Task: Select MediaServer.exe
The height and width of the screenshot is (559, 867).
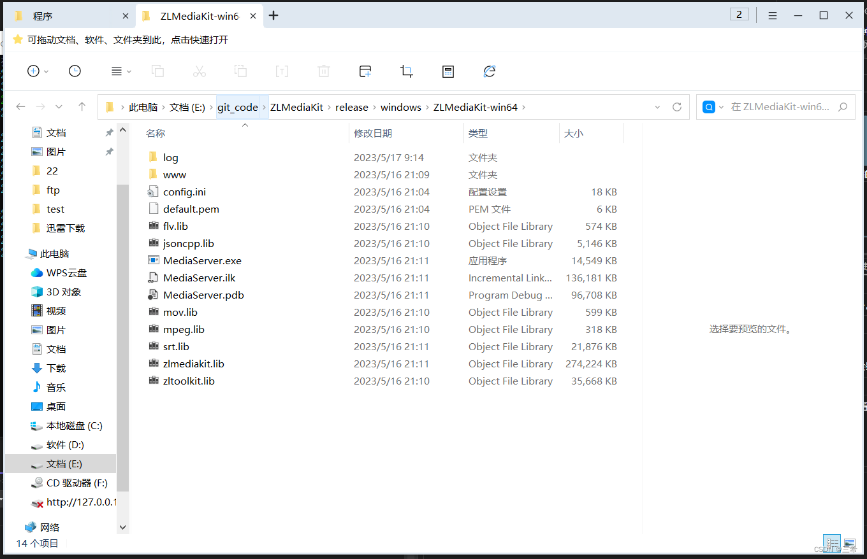Action: [202, 260]
